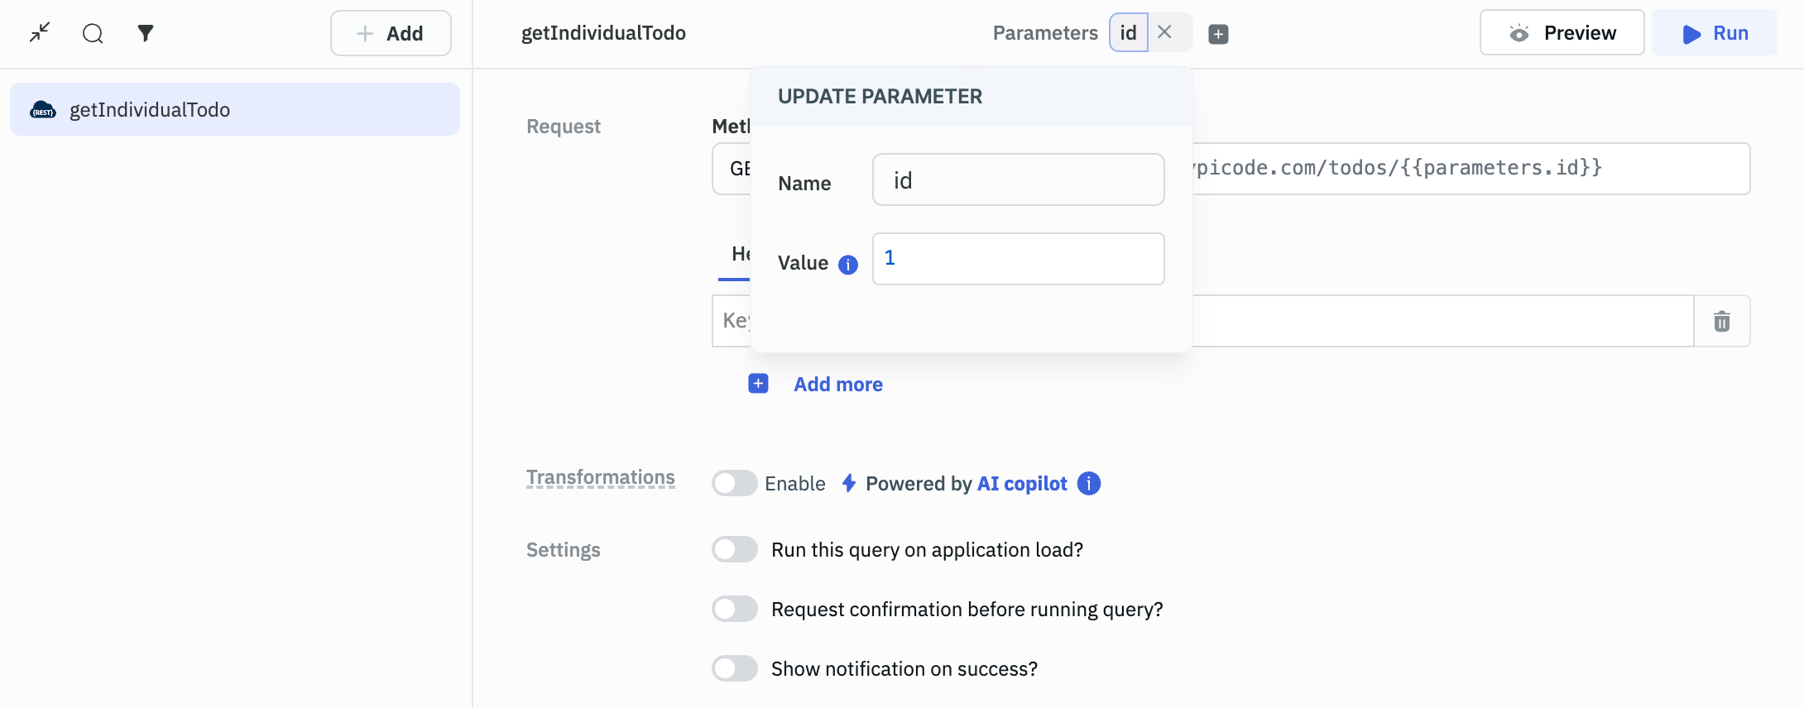Click the trash icon to delete header row
Viewport: 1804px width, 708px height.
click(x=1721, y=321)
